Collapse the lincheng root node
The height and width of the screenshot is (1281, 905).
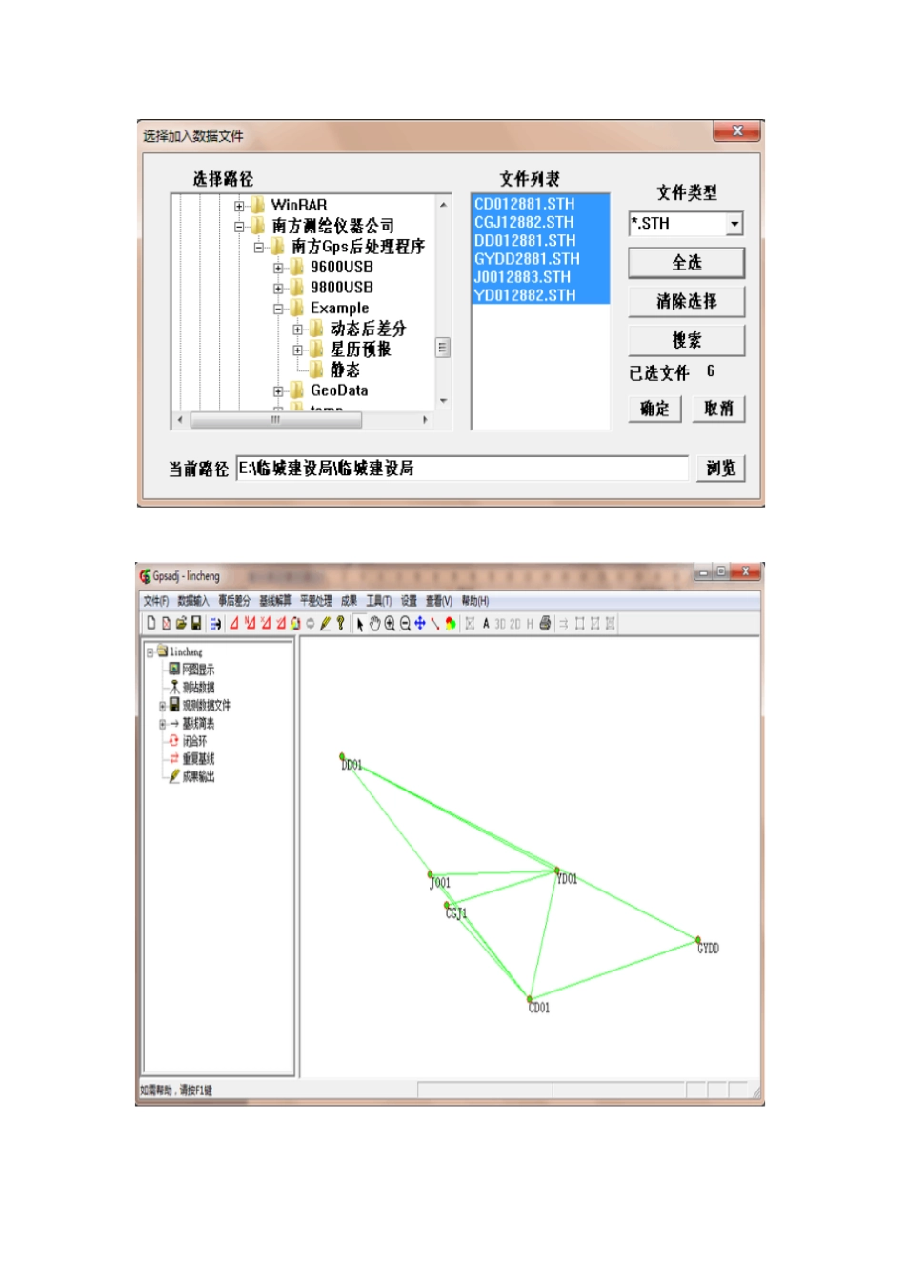(x=150, y=652)
